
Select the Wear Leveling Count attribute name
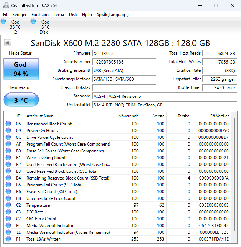click(46, 158)
